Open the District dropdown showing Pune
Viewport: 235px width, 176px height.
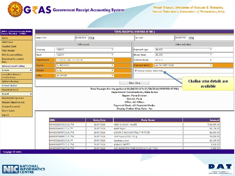coord(85,70)
